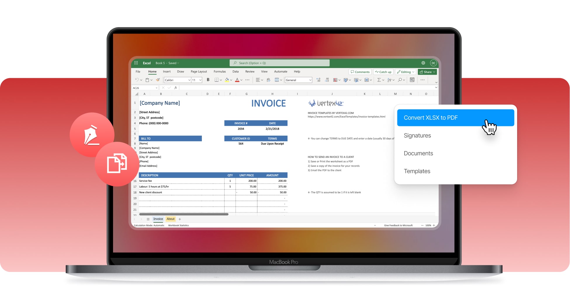The width and height of the screenshot is (570, 290).
Task: Click the DC account avatar
Action: point(433,63)
